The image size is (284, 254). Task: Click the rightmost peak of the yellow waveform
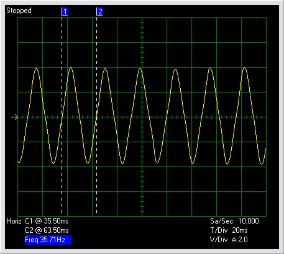point(245,68)
